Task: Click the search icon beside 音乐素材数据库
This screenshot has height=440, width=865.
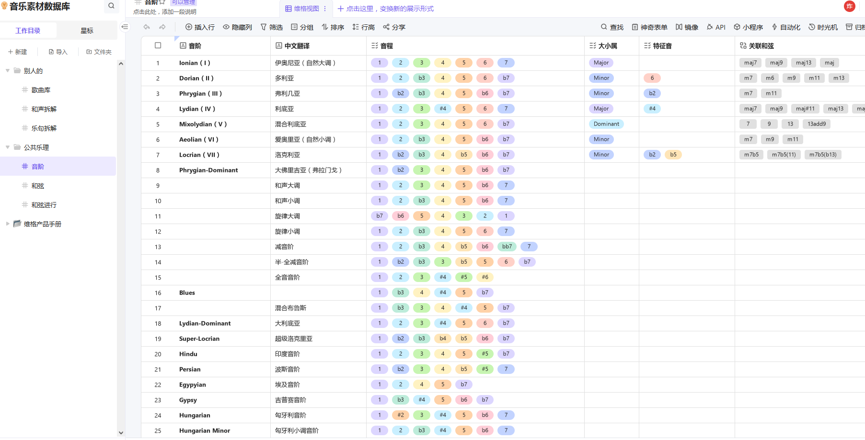Action: 111,6
